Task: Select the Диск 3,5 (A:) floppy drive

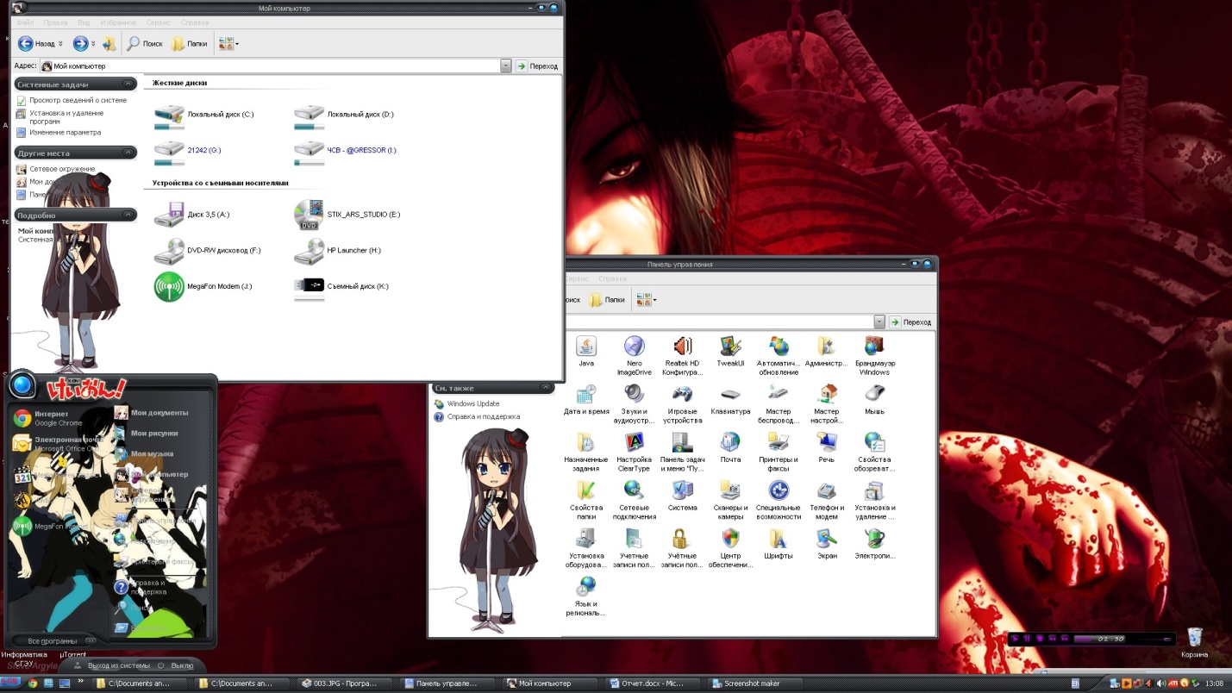Action: pyautogui.click(x=191, y=214)
